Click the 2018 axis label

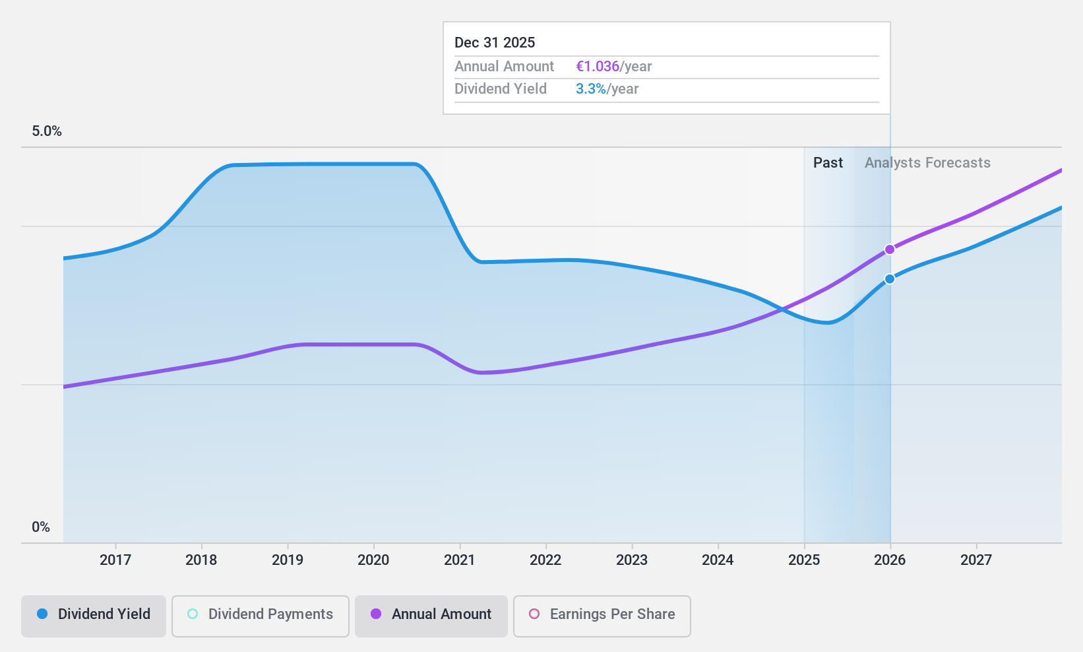coord(201,560)
